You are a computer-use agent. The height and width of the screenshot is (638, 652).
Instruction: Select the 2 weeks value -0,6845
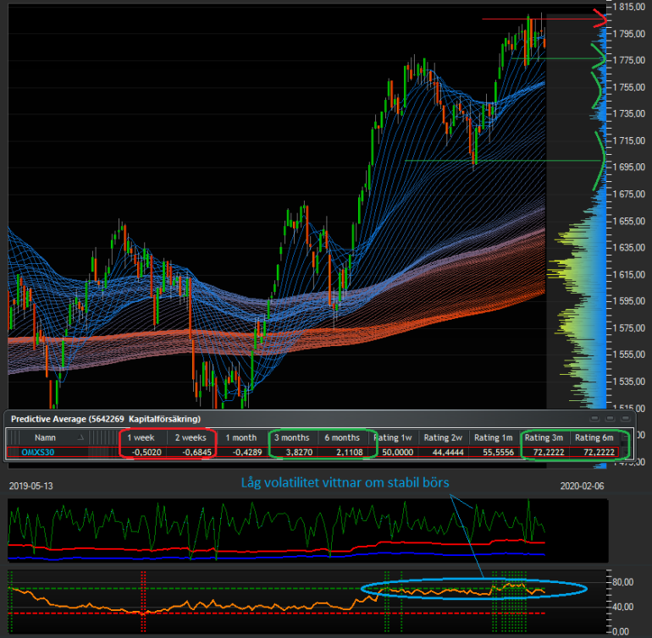[x=196, y=452]
